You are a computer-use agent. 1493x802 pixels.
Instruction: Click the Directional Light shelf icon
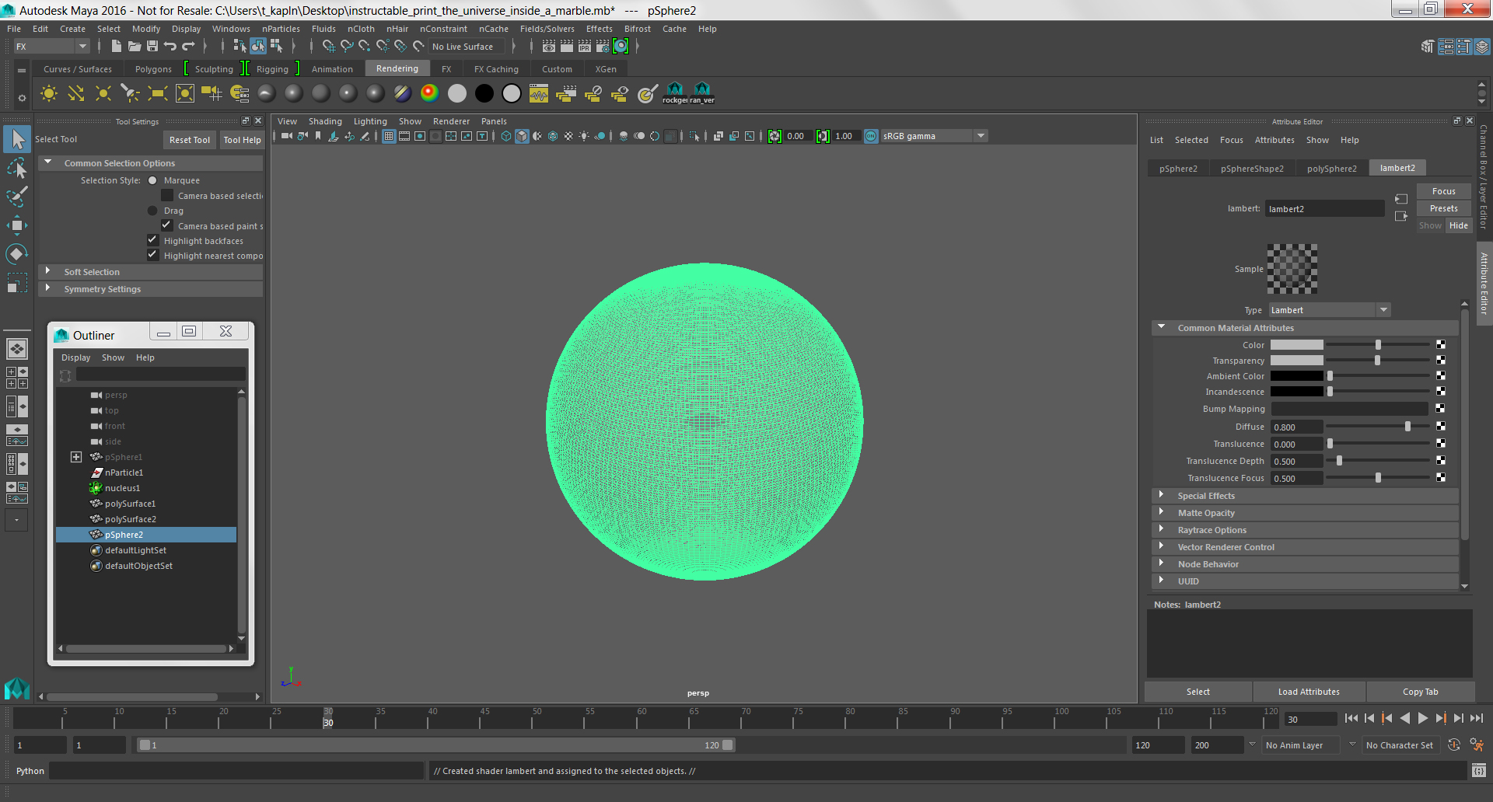tap(76, 94)
